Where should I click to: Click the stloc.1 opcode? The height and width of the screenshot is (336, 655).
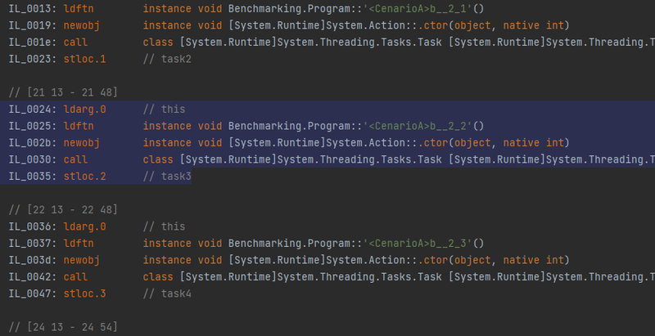(87, 59)
